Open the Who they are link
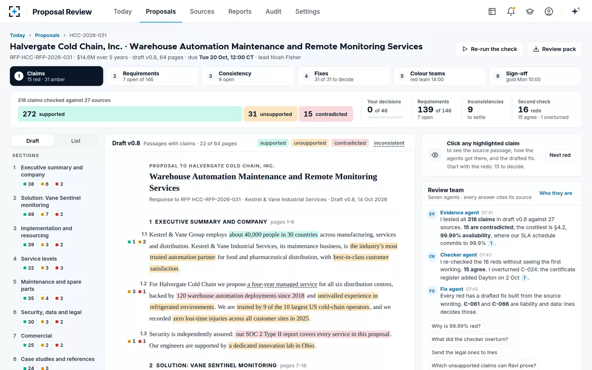 pos(556,193)
